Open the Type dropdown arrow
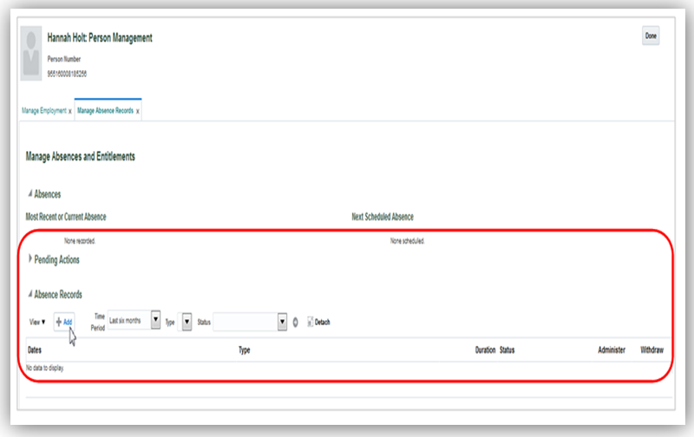694x437 pixels. 187,322
